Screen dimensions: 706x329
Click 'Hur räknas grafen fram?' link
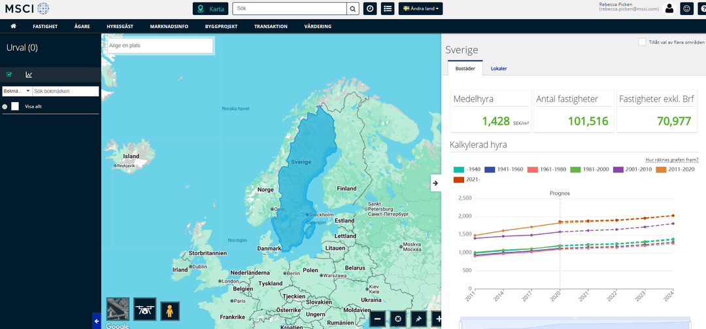pyautogui.click(x=671, y=160)
